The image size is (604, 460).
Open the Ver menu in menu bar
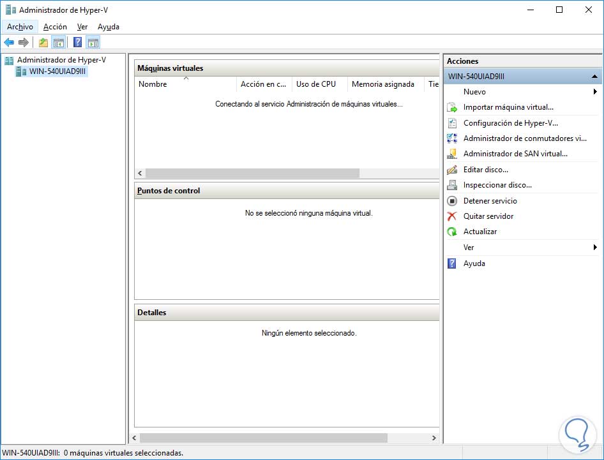pyautogui.click(x=82, y=27)
